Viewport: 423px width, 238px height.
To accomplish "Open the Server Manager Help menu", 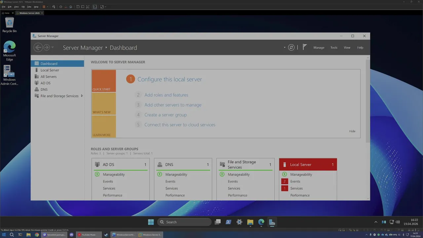I will pyautogui.click(x=360, y=48).
